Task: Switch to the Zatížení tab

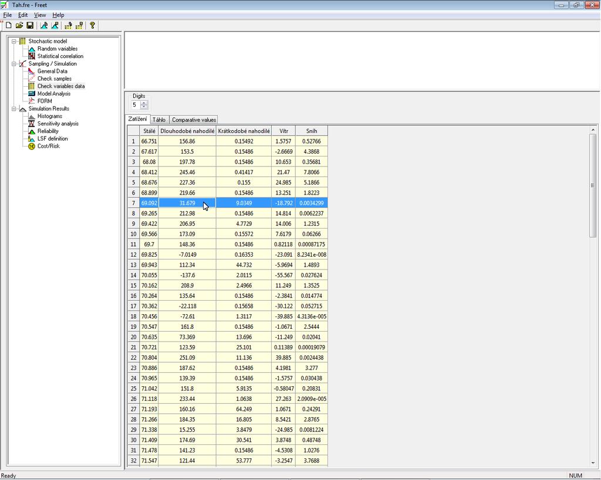Action: point(137,119)
